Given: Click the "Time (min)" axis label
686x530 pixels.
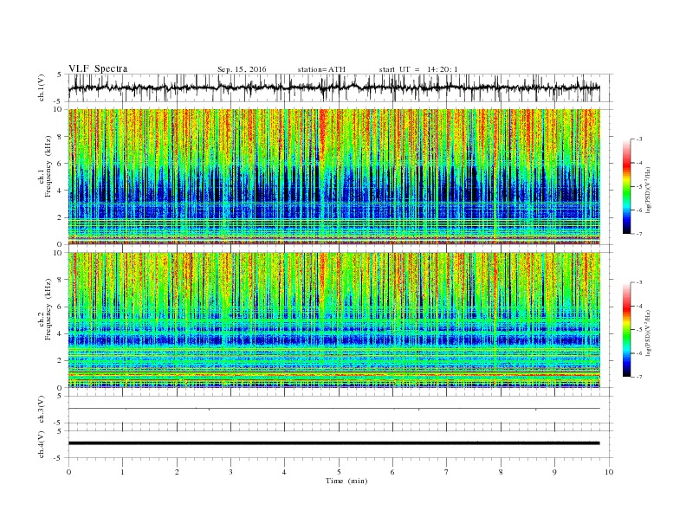Looking at the screenshot, I should pos(346,481).
